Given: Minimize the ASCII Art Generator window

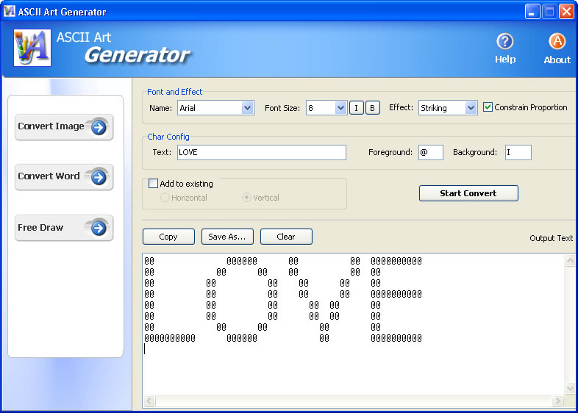Looking at the screenshot, I should [532, 12].
